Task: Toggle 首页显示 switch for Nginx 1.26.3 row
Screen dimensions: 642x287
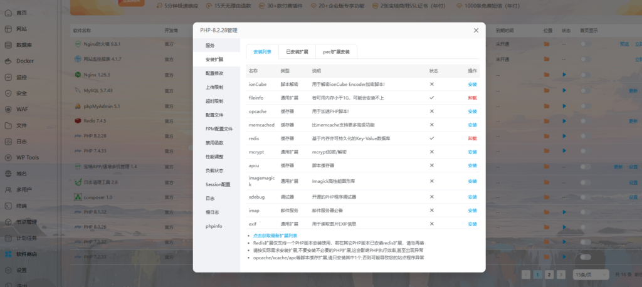Action: click(x=585, y=75)
